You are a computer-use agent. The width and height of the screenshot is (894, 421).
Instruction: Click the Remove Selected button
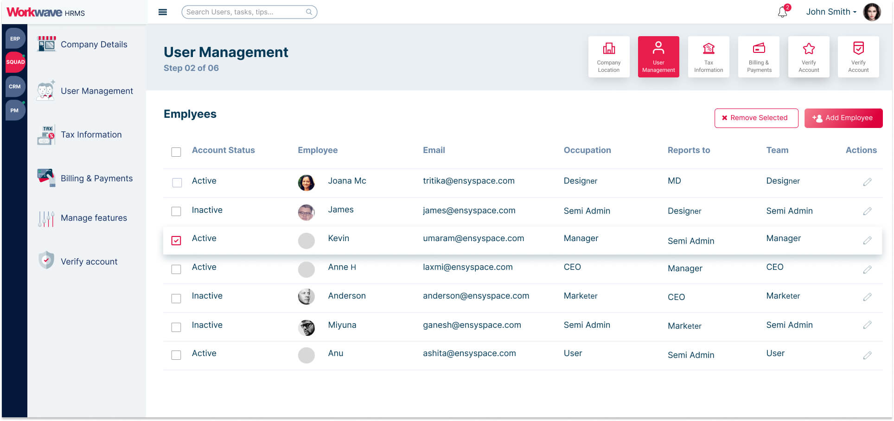click(x=756, y=118)
